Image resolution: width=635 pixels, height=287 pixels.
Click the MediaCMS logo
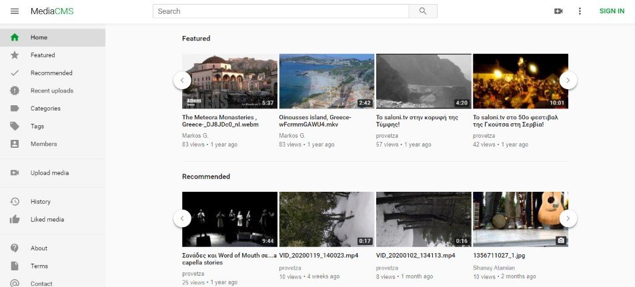tap(52, 11)
